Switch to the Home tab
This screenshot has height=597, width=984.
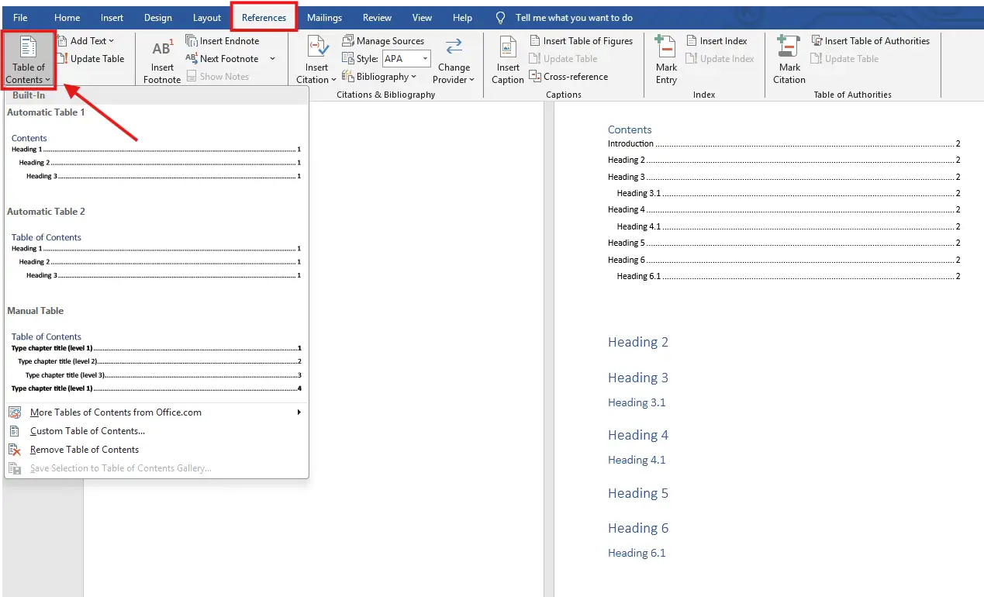click(67, 17)
